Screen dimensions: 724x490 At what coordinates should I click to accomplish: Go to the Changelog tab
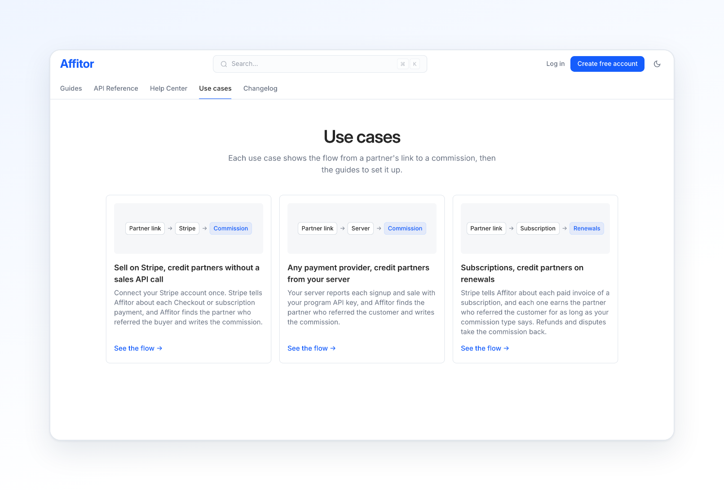(260, 88)
